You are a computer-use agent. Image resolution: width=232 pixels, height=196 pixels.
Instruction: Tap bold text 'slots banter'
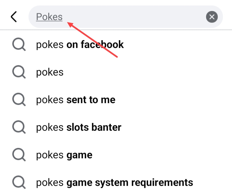[94, 127]
